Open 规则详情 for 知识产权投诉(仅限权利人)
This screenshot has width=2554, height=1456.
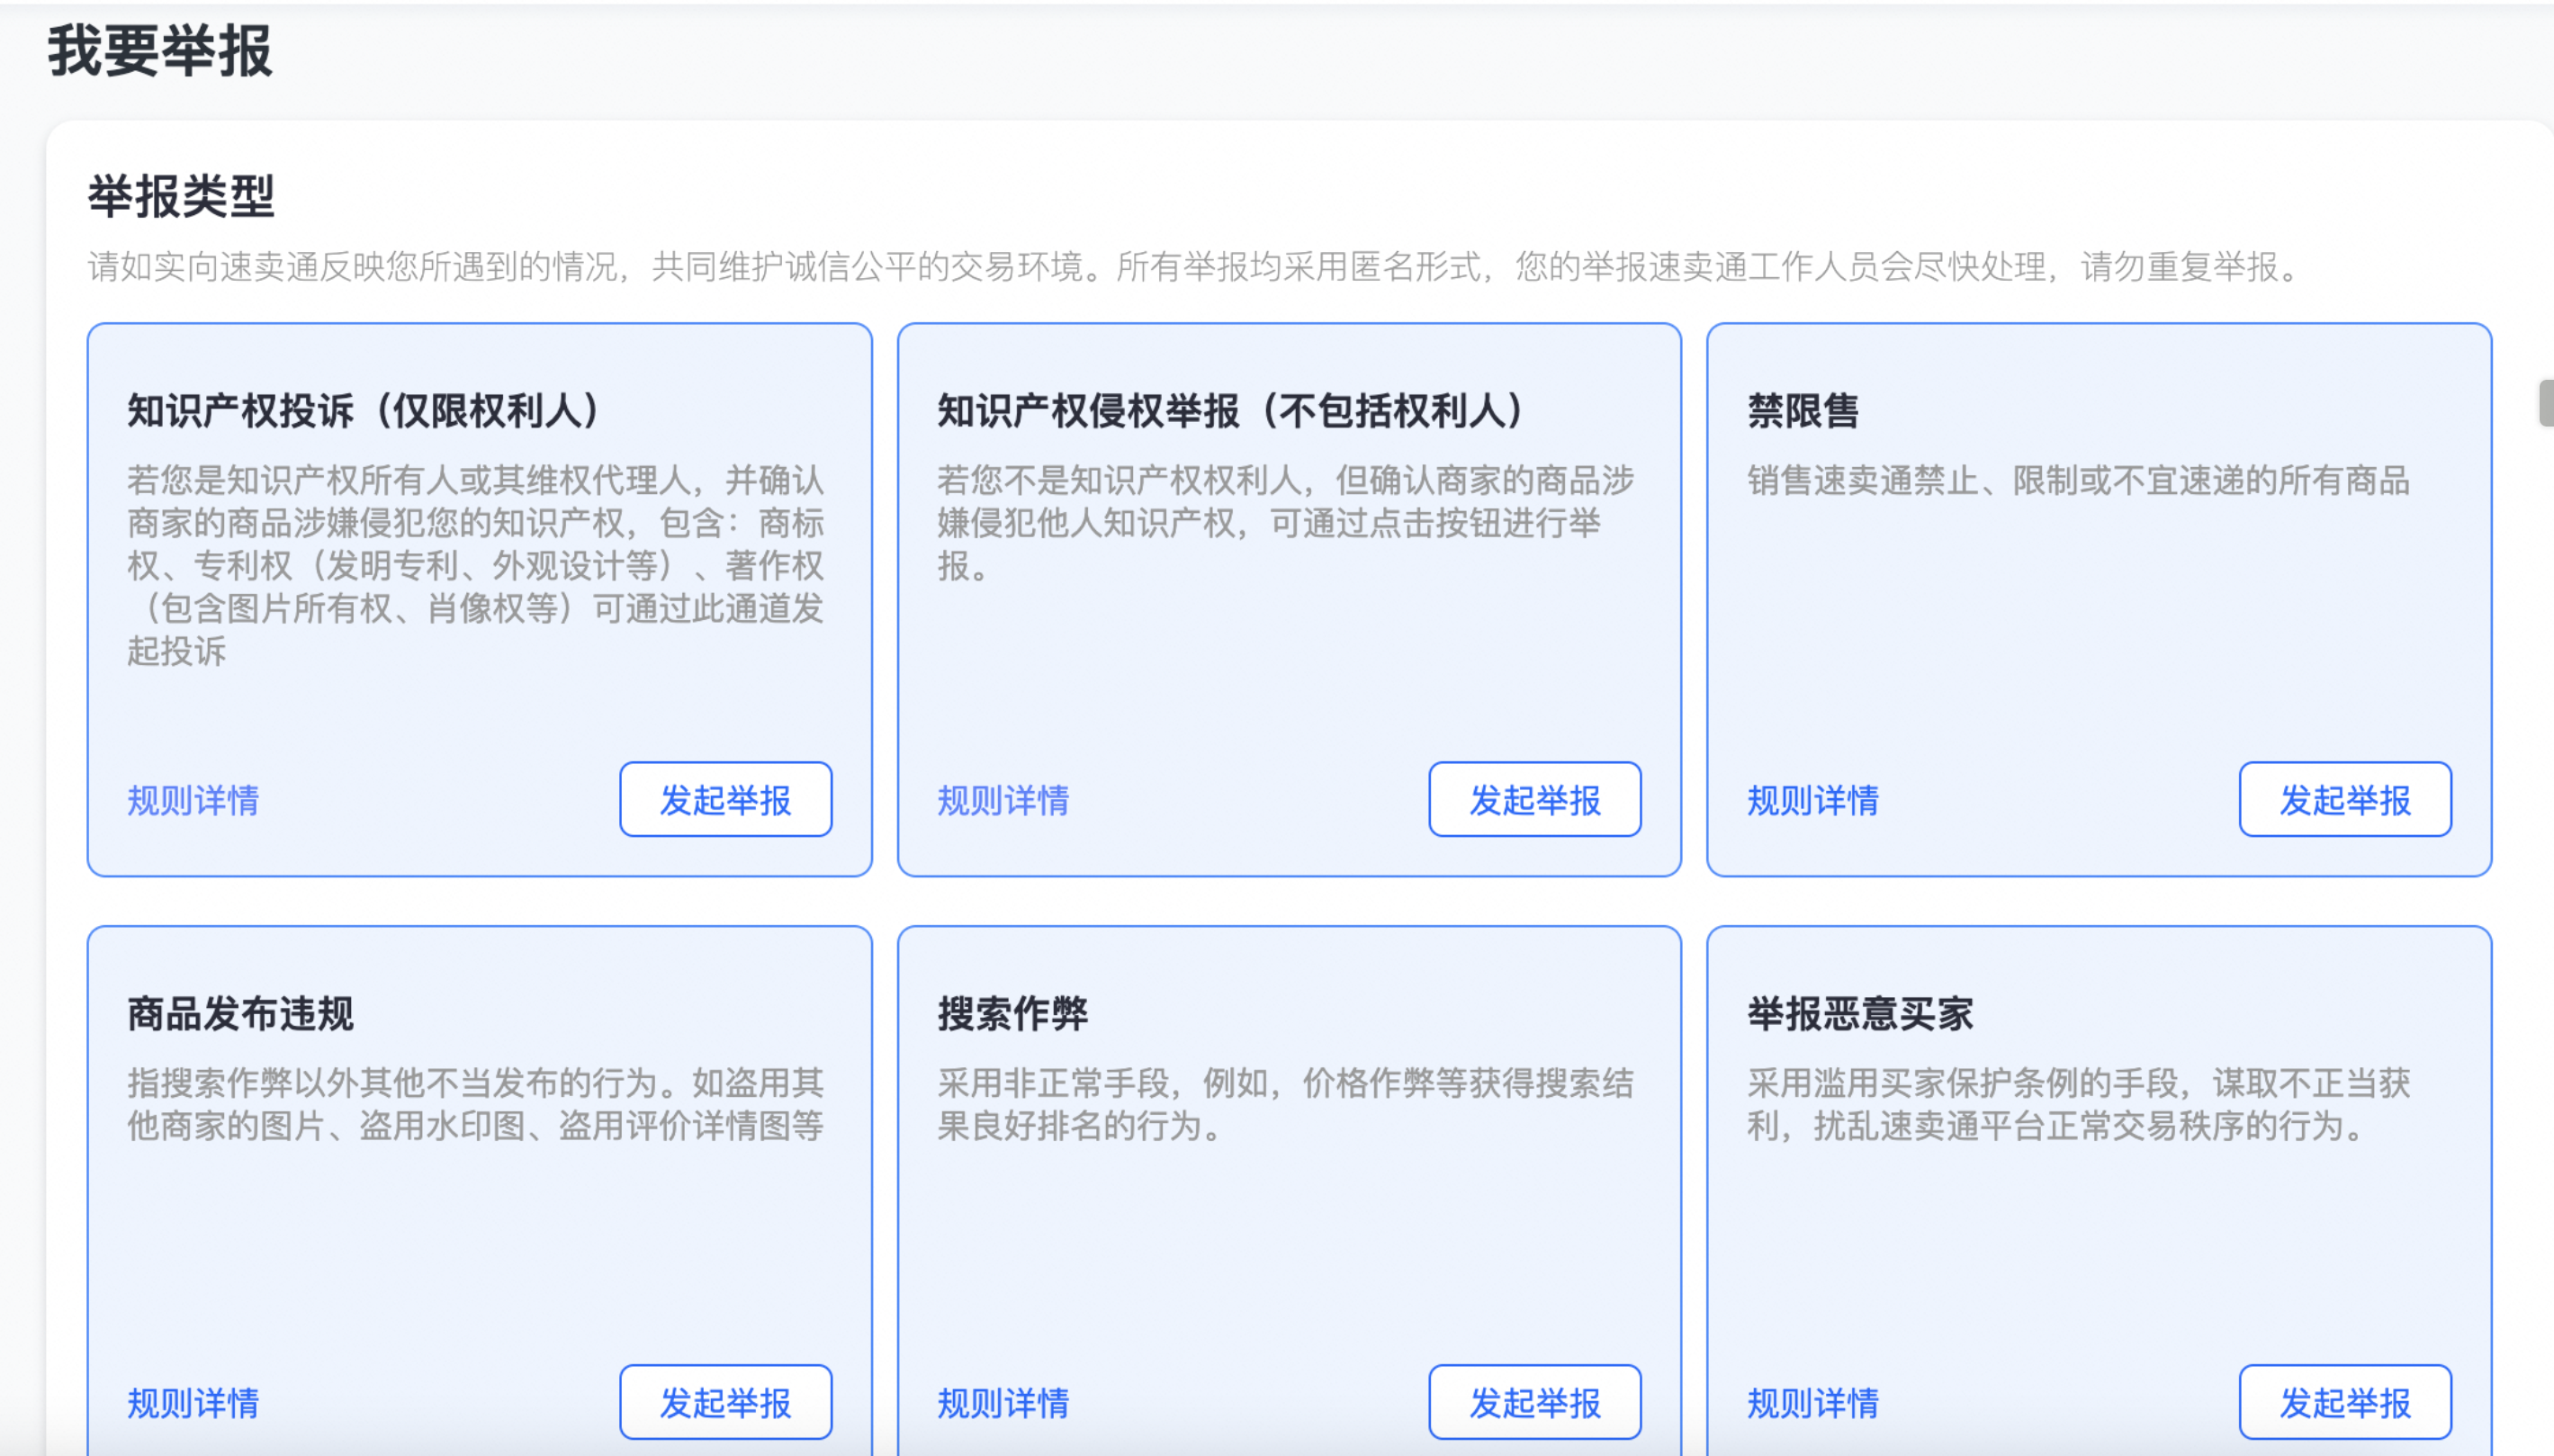pyautogui.click(x=193, y=801)
